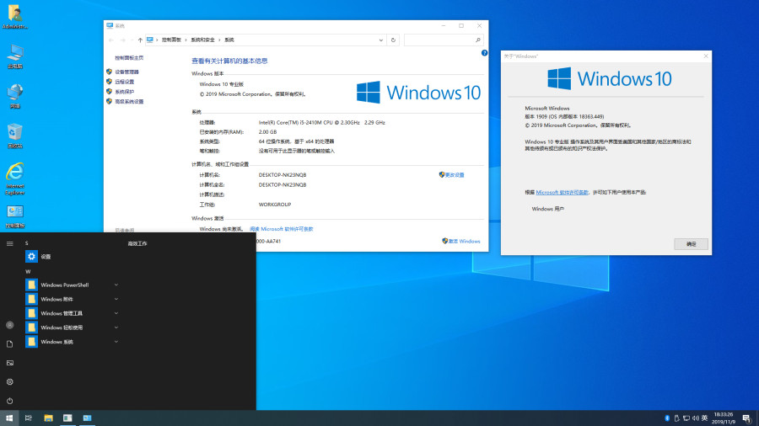Viewport: 759px width, 426px height.
Task: Open Windows 管理工具 folder in Start list
Action: click(x=73, y=313)
